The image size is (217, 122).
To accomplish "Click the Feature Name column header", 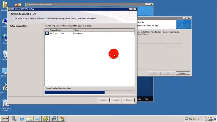I will (61, 30).
